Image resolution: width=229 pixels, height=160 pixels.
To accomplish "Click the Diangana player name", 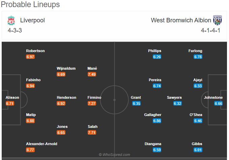I will click(x=153, y=144).
